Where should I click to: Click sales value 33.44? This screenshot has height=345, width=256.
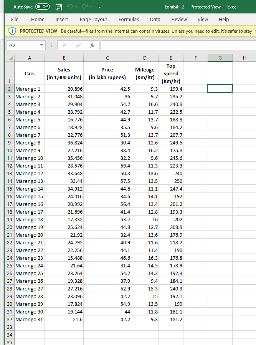(x=64, y=181)
